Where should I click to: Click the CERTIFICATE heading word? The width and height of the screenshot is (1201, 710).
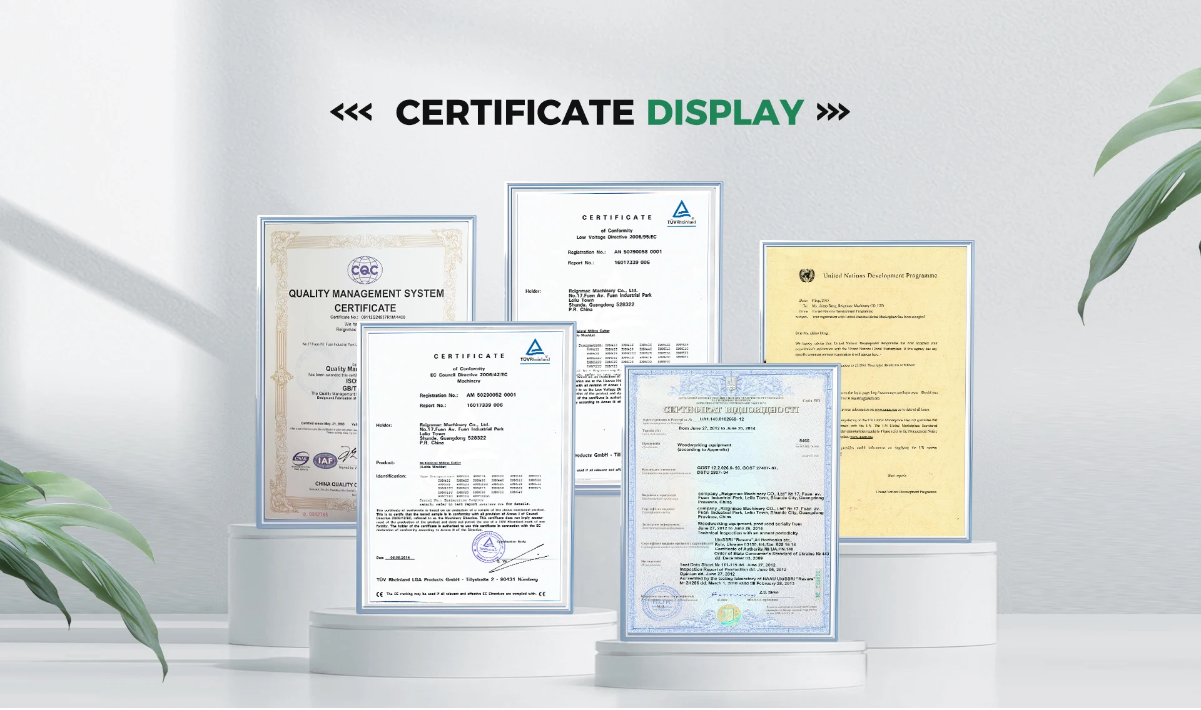(514, 112)
